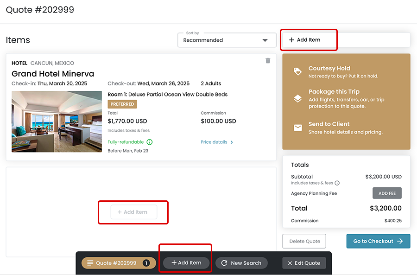Viewport: 417px width, 275px height.
Task: Click the Go to Checkout button
Action: coord(378,241)
